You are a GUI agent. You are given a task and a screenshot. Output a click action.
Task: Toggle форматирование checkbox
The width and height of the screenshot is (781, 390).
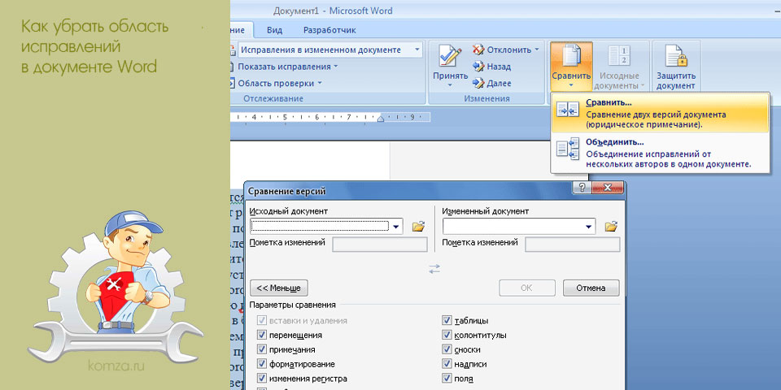click(x=262, y=364)
